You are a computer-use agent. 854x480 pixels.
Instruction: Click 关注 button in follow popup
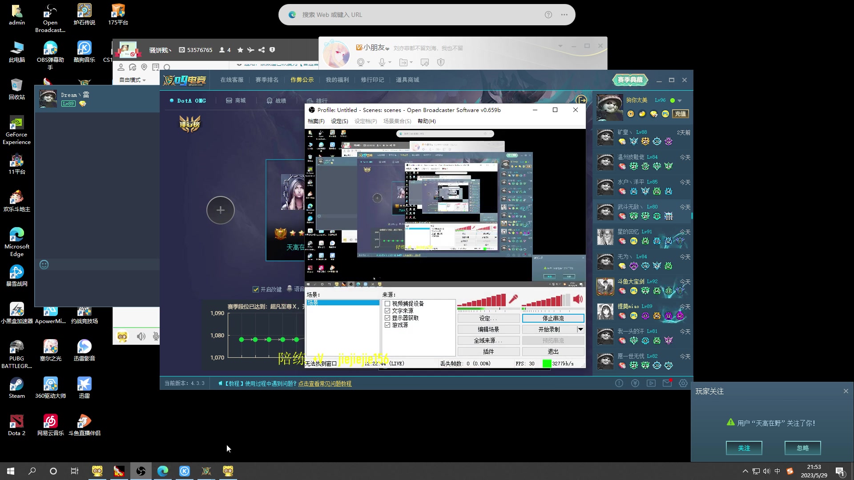tap(744, 448)
